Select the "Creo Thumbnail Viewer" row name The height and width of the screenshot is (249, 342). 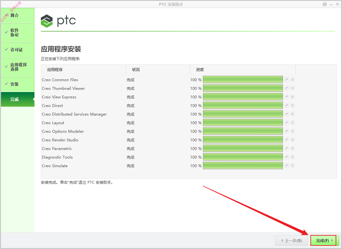tap(63, 89)
